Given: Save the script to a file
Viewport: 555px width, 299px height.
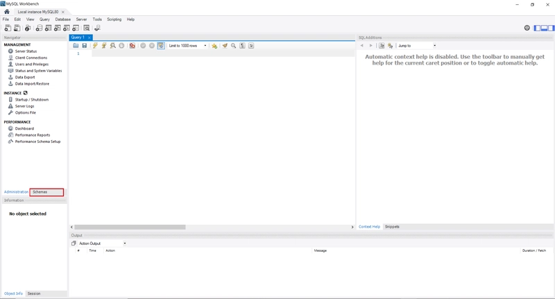Looking at the screenshot, I should 85,46.
